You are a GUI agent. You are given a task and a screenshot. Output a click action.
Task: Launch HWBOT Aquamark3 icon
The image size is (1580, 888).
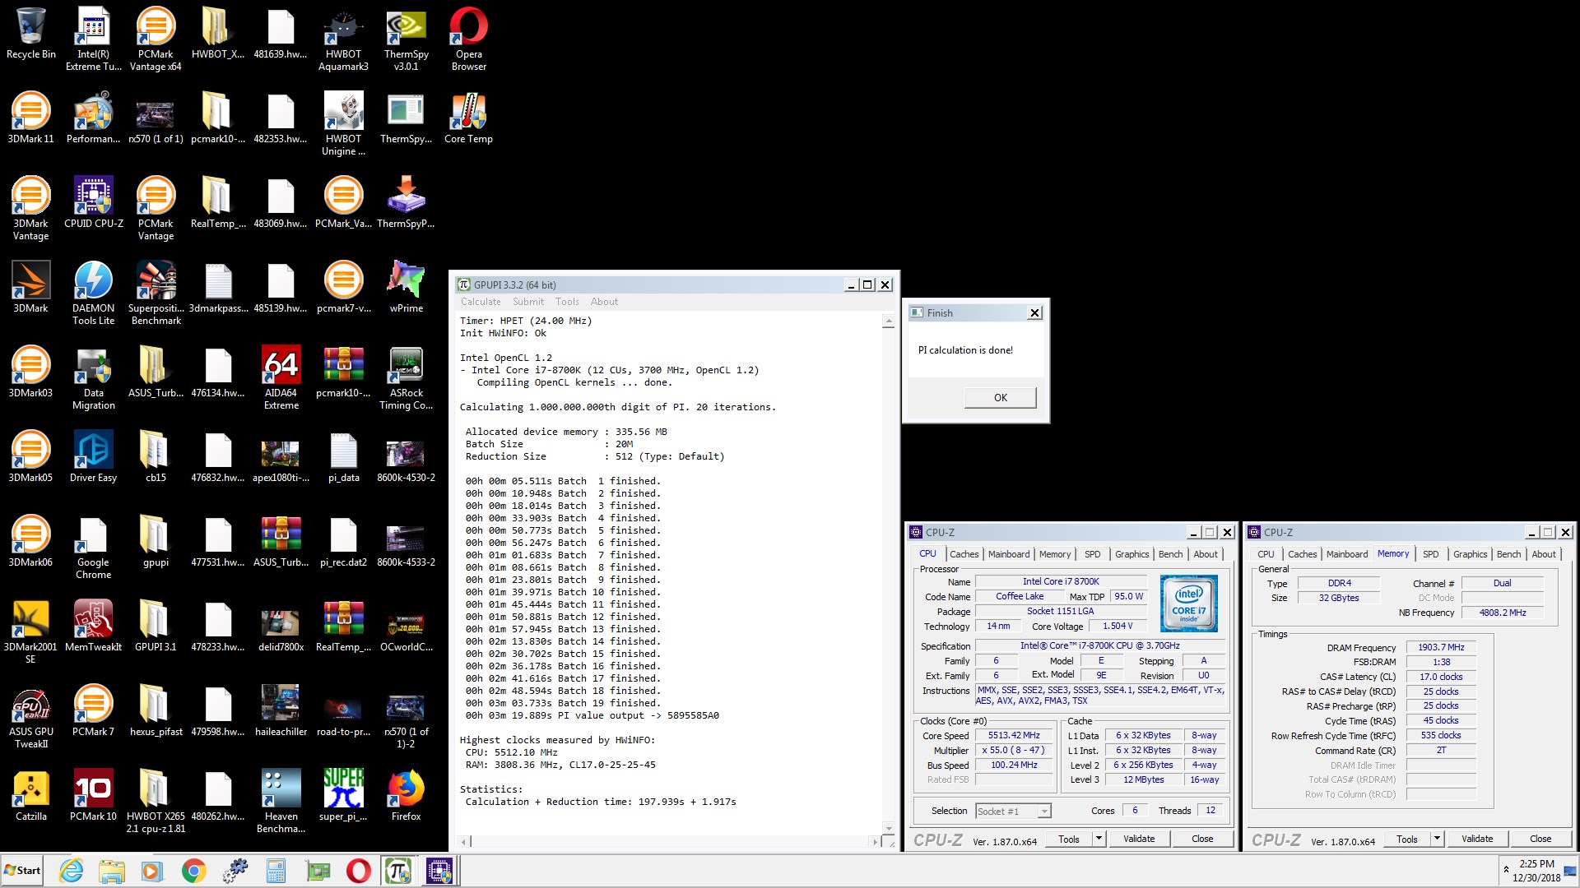click(343, 39)
